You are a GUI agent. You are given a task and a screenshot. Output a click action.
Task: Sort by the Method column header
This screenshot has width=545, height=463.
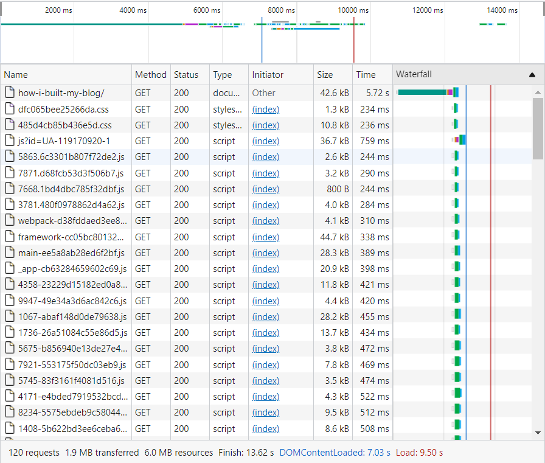pos(151,74)
